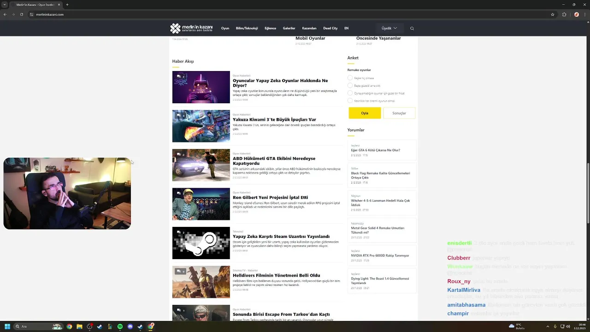Open the Galeriler menu
The width and height of the screenshot is (590, 332).
[x=289, y=28]
